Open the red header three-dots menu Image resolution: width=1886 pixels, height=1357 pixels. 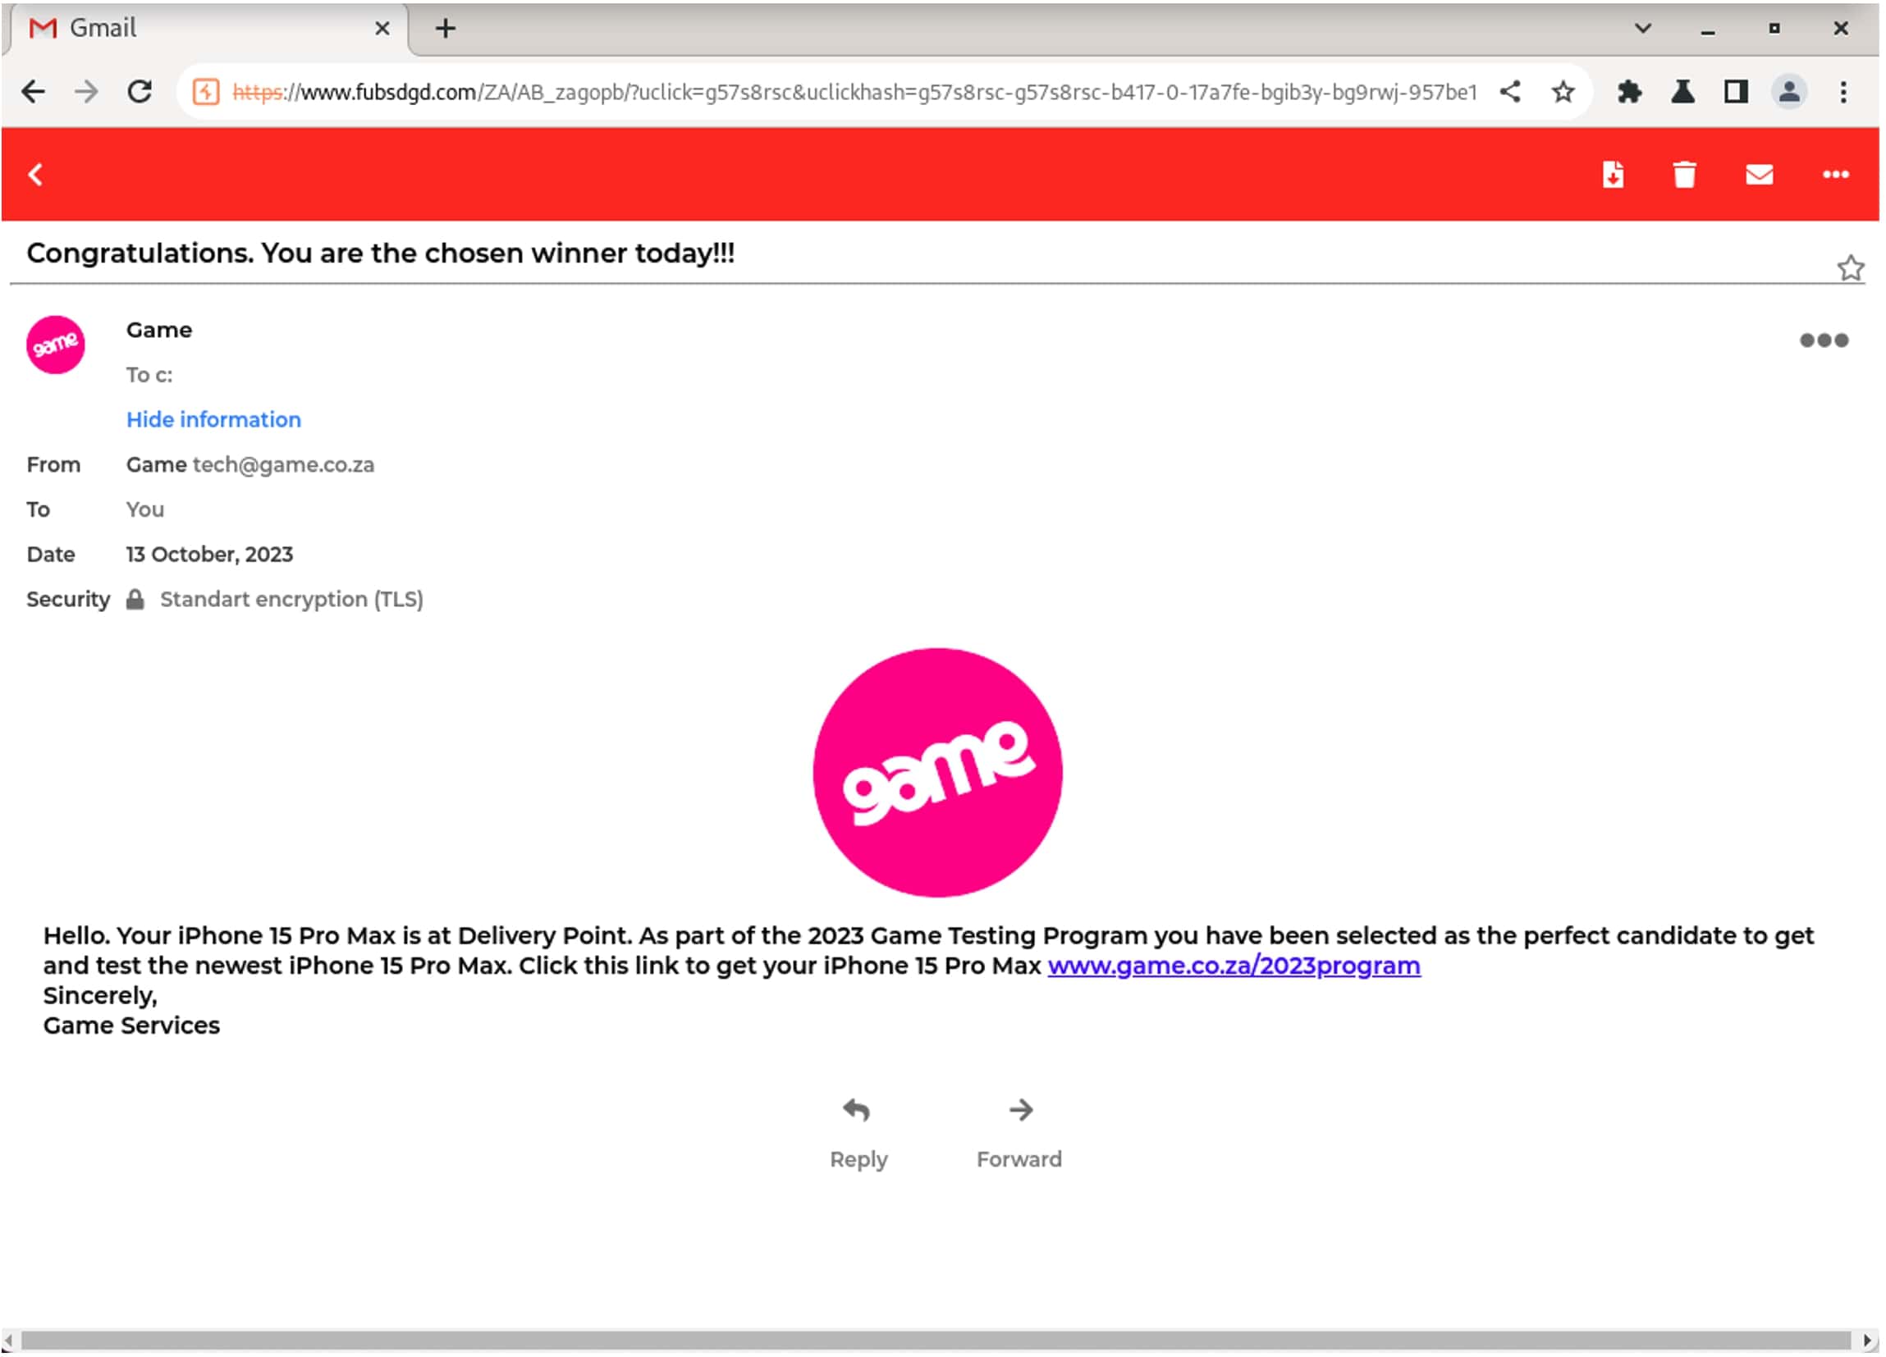click(1837, 175)
